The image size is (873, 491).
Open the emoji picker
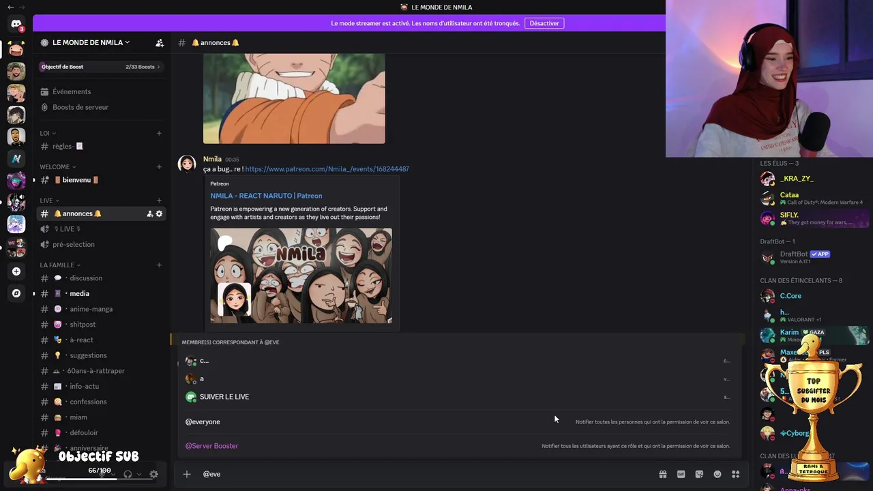click(717, 474)
